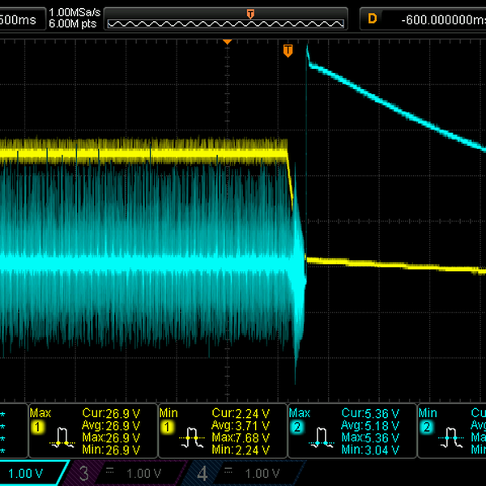This screenshot has width=486, height=486.
Task: Click the Max:7.68 V value
Action: pyautogui.click(x=241, y=437)
